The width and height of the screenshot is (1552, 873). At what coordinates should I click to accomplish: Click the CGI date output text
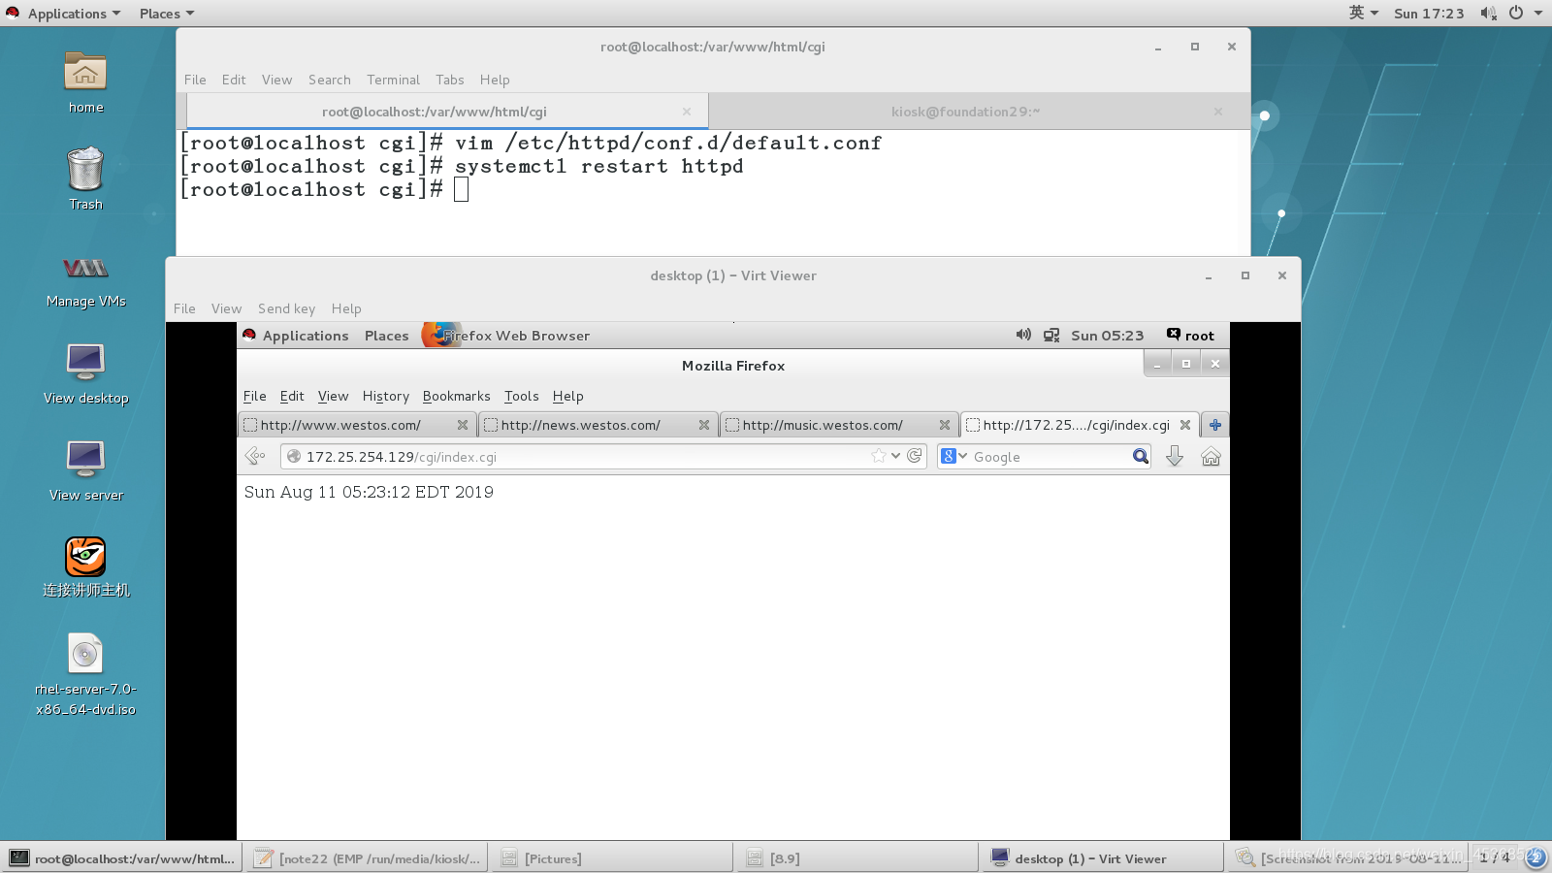tap(369, 492)
